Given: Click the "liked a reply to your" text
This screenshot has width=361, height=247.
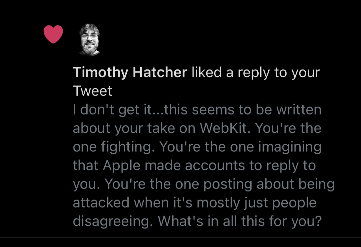Looking at the screenshot, I should [x=256, y=73].
